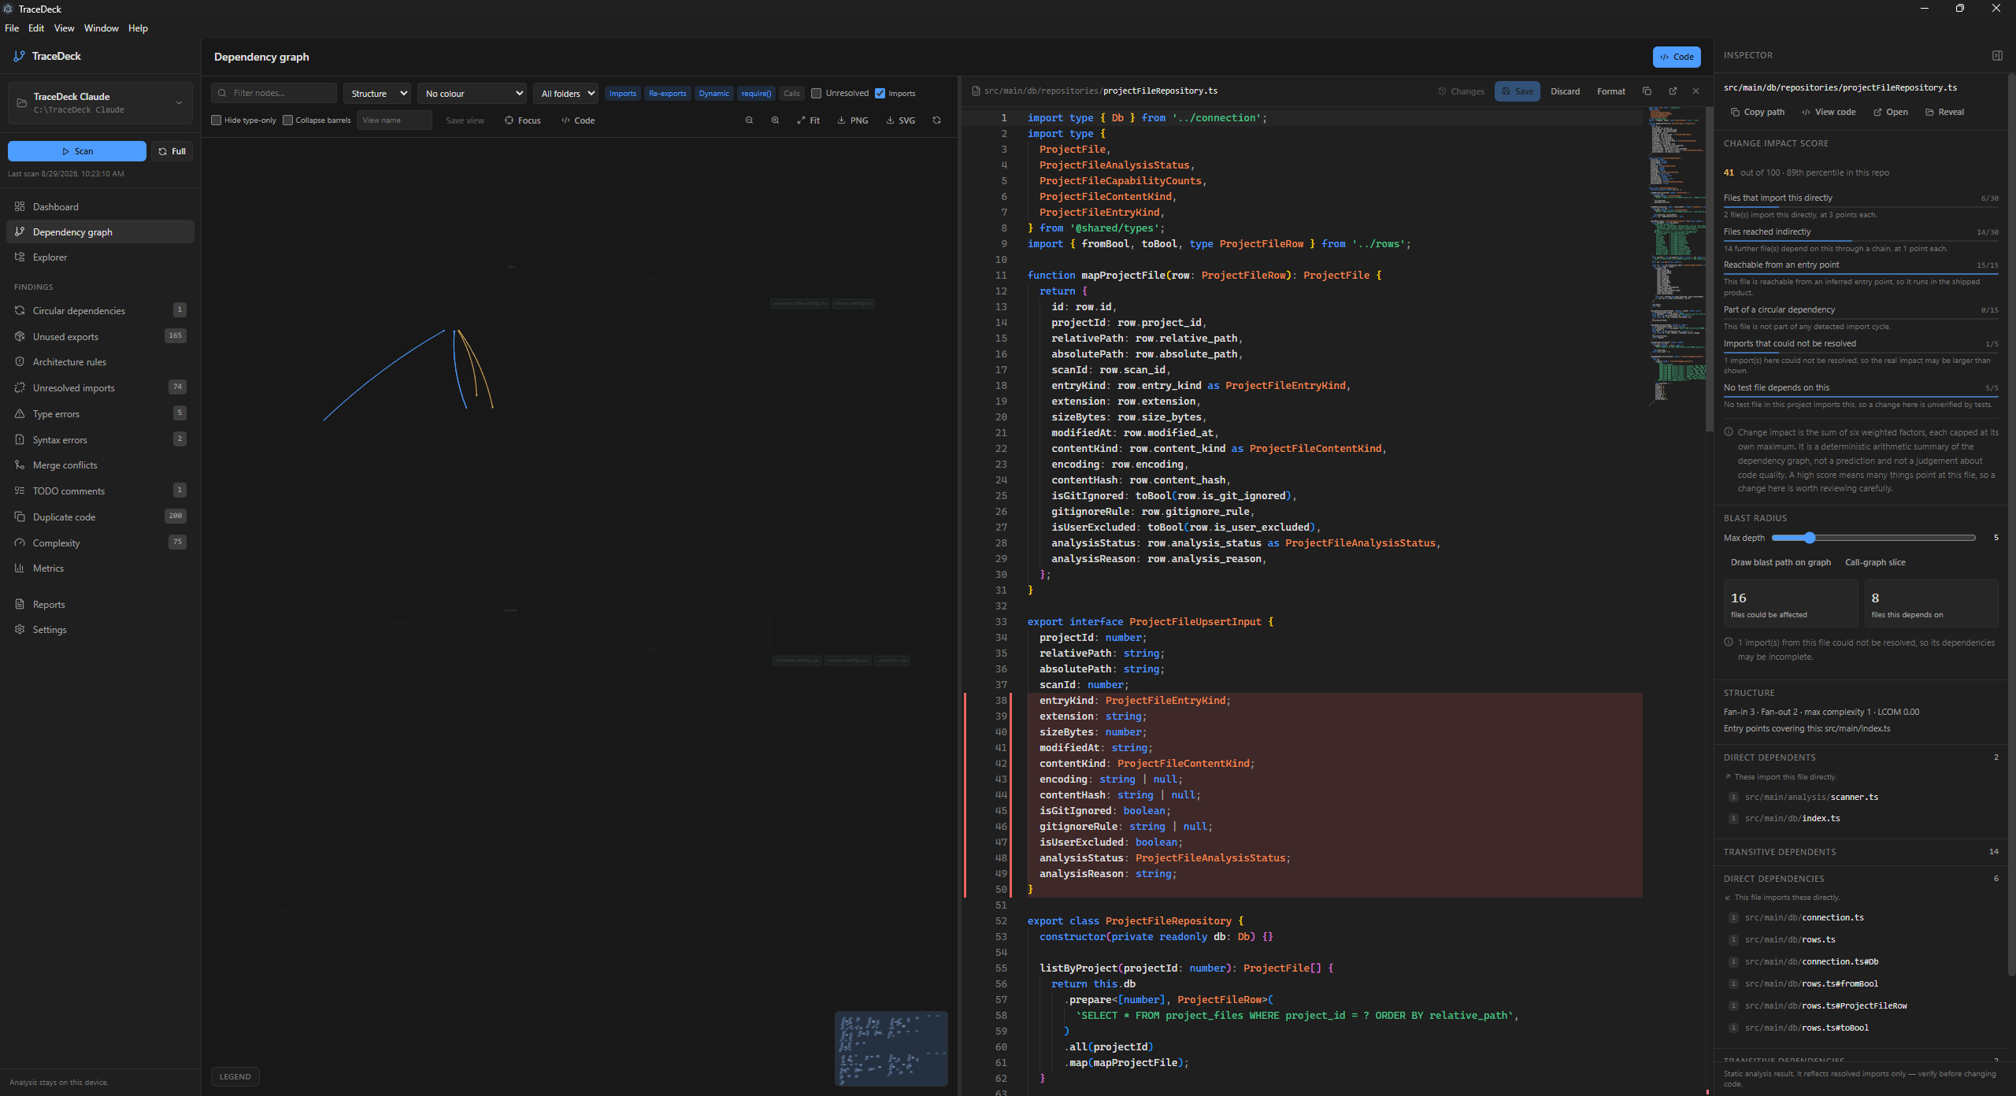Open the Window menu
Image resolution: width=2016 pixels, height=1096 pixels.
pos(102,28)
